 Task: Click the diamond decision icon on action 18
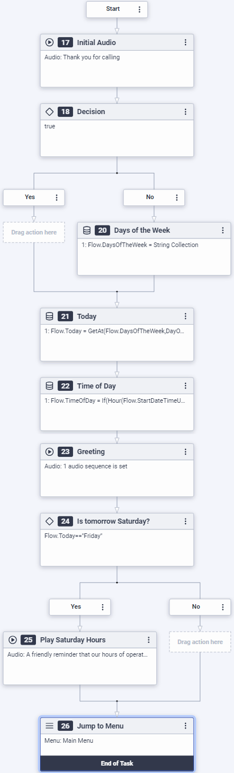pyautogui.click(x=49, y=112)
